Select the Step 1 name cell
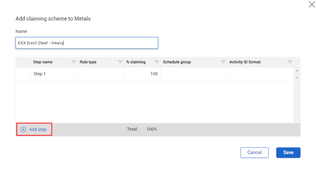 pyautogui.click(x=54, y=74)
